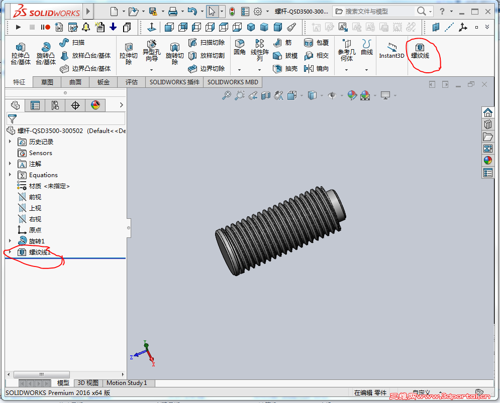Expand the 螺纹线1 feature node
This screenshot has height=403, width=500.
[10, 251]
